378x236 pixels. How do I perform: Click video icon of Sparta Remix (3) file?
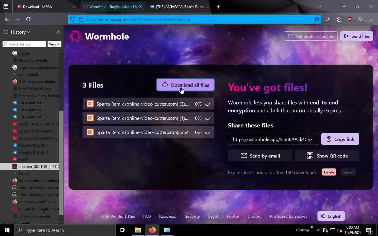(90, 104)
